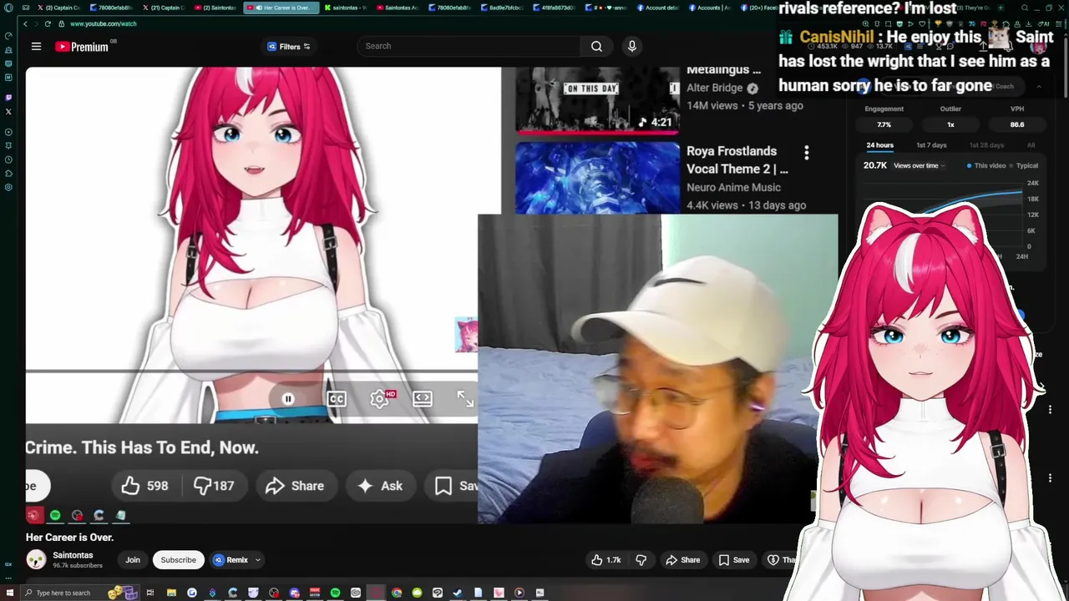The image size is (1069, 601).
Task: Open the YouTube hamburger guide menu
Action: pyautogui.click(x=36, y=47)
